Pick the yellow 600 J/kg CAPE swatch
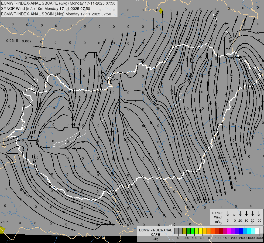Image resolution: width=264 pixels, height=243 pixels. (x=201, y=231)
